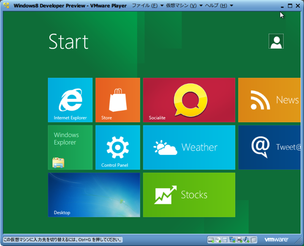The height and width of the screenshot is (246, 304).
Task: Click the Ctrl+G input hint message
Action: [63, 240]
